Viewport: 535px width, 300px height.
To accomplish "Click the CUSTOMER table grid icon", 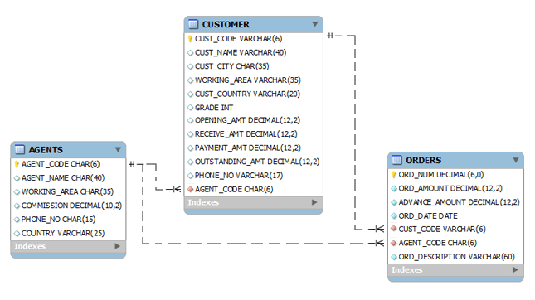I will pos(193,24).
